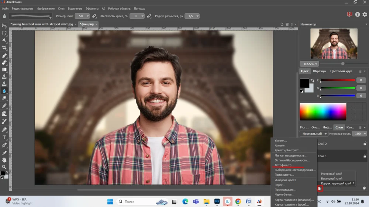The image size is (369, 207).
Task: Select the Text tool
Action: tap(4, 137)
